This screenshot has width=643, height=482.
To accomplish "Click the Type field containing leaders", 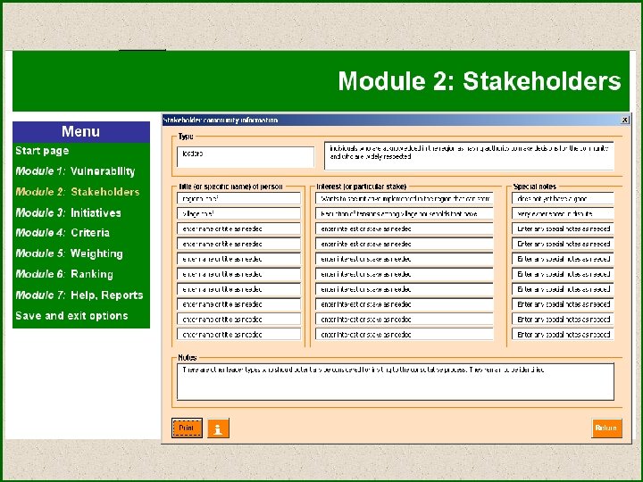I will point(246,157).
